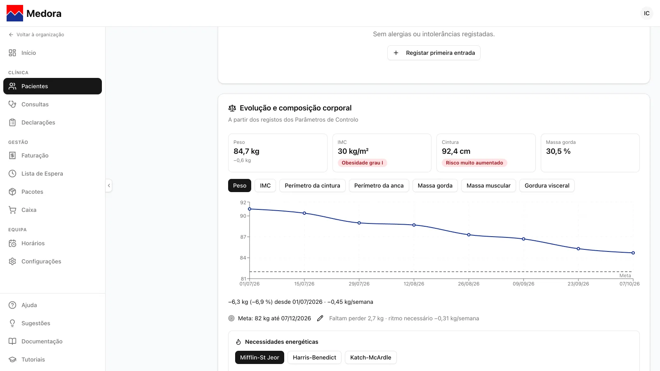Click the Obesidade grau I badge

click(362, 163)
